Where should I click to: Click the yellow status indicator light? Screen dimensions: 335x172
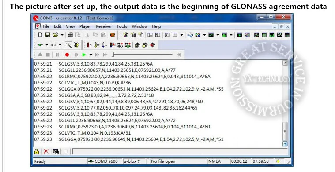[x=278, y=161]
